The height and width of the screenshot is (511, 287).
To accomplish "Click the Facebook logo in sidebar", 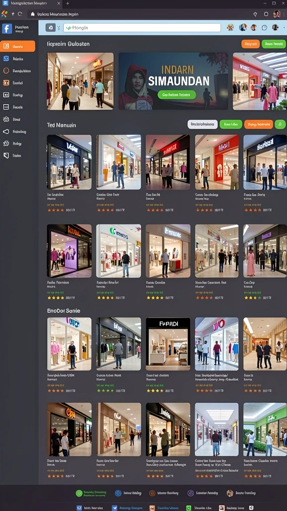I will (x=7, y=28).
